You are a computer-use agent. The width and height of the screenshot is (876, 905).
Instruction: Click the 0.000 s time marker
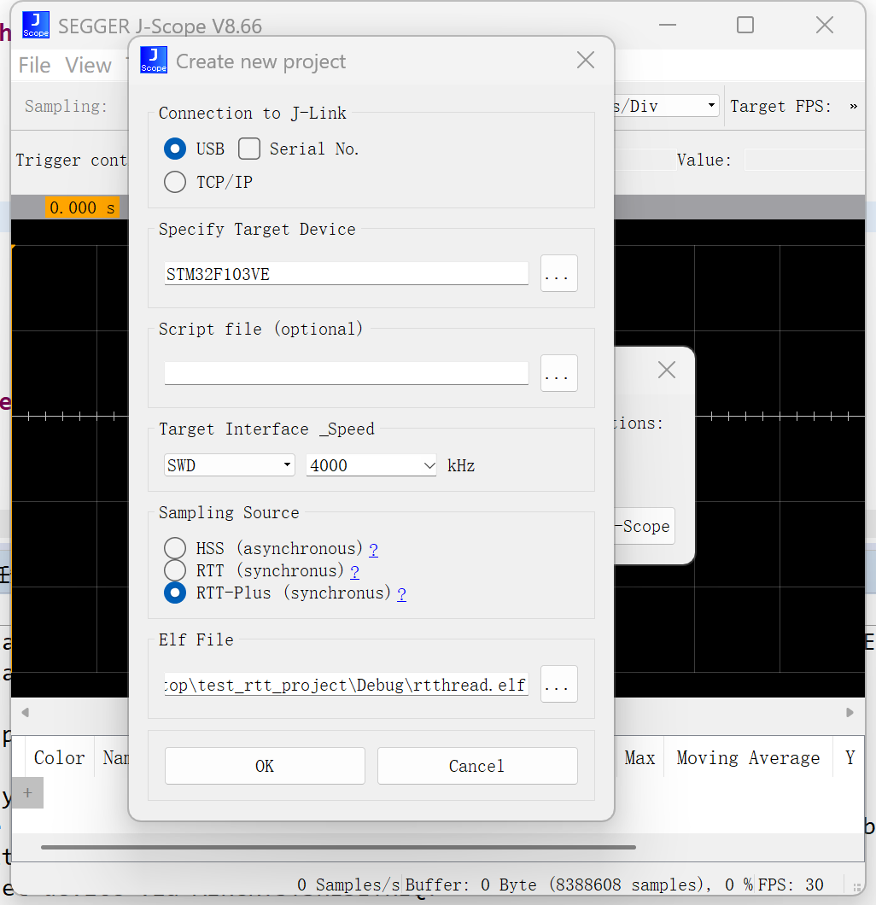83,207
